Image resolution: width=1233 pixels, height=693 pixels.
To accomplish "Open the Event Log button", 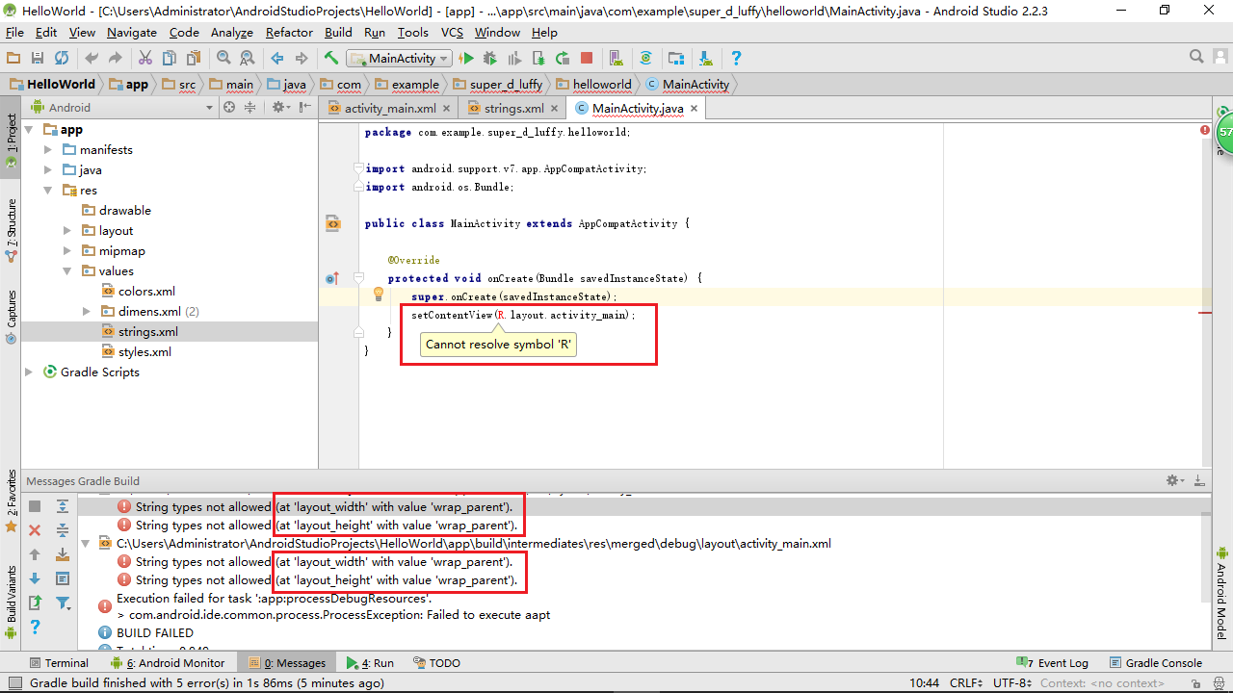I will 1052,662.
